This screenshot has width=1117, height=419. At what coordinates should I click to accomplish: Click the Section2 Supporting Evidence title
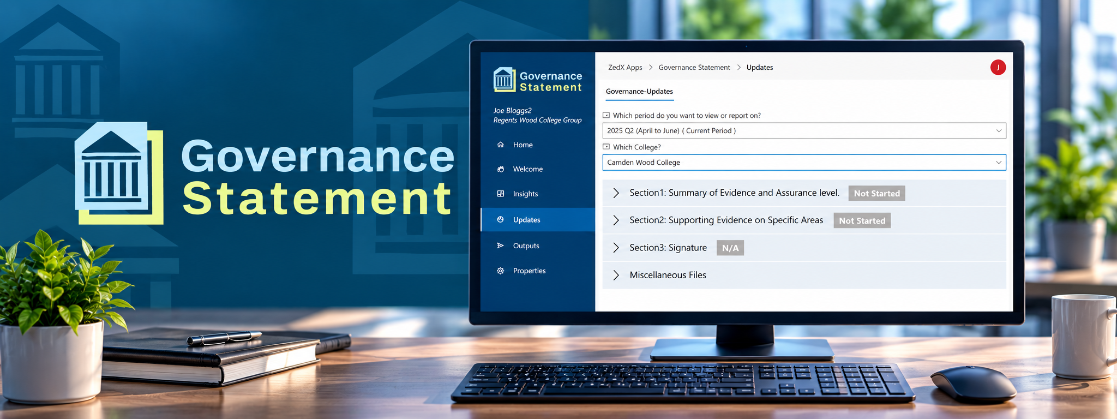click(726, 220)
